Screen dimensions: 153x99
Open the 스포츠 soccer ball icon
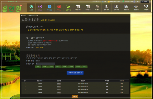tap(31, 7)
